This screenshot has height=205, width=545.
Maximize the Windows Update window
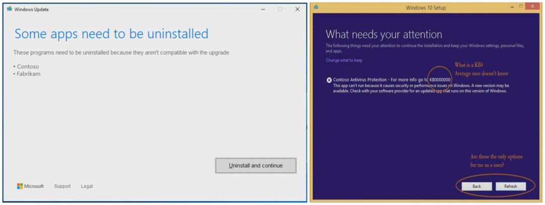tap(280, 10)
